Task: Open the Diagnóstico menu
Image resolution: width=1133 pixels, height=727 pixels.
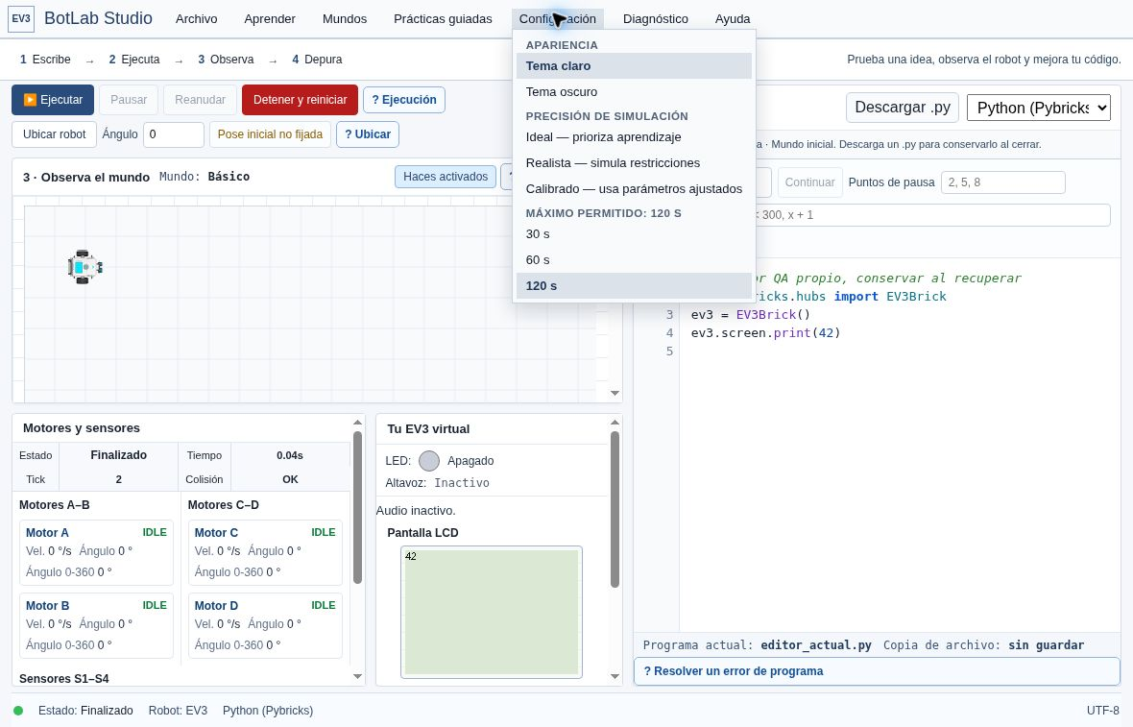Action: pyautogui.click(x=656, y=19)
